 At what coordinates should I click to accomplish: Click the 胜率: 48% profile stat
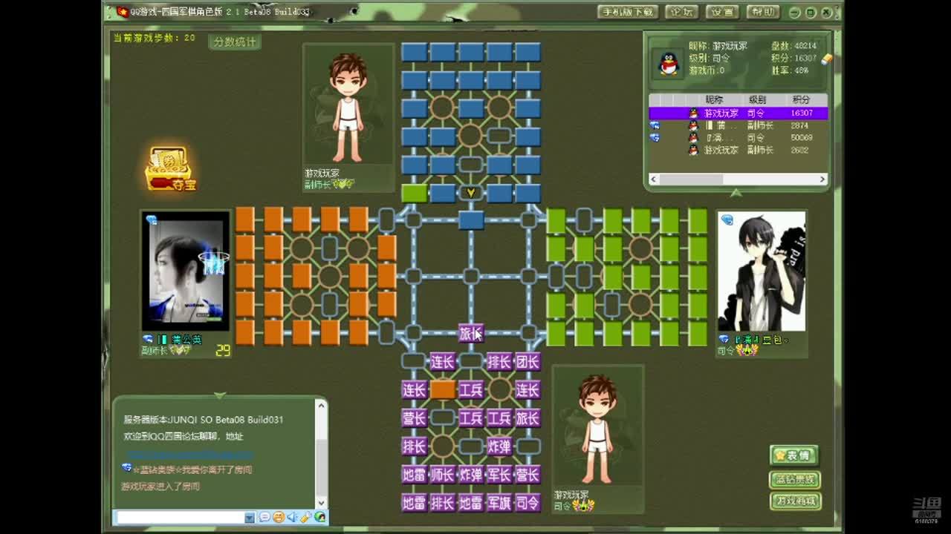click(x=790, y=70)
